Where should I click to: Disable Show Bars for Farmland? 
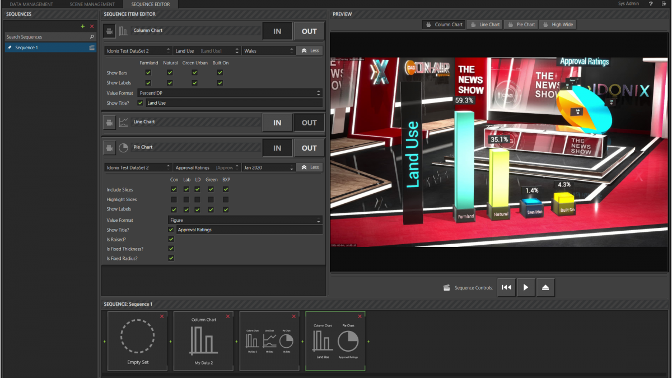pos(148,72)
